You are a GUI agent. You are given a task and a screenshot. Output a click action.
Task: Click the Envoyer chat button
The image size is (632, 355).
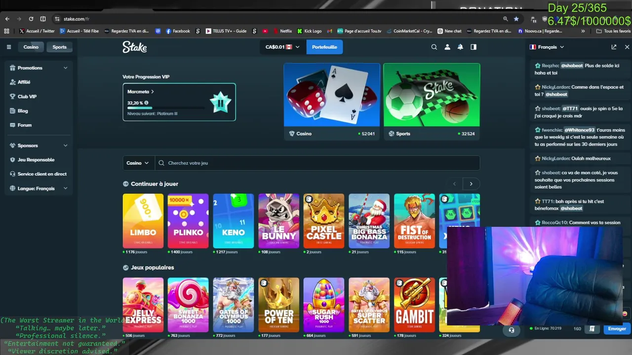pyautogui.click(x=617, y=329)
